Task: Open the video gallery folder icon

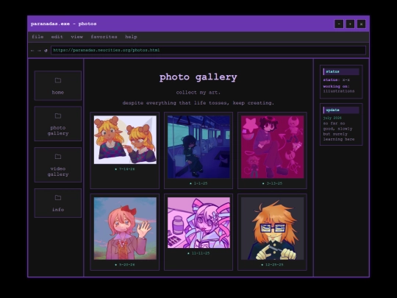Action: click(58, 157)
